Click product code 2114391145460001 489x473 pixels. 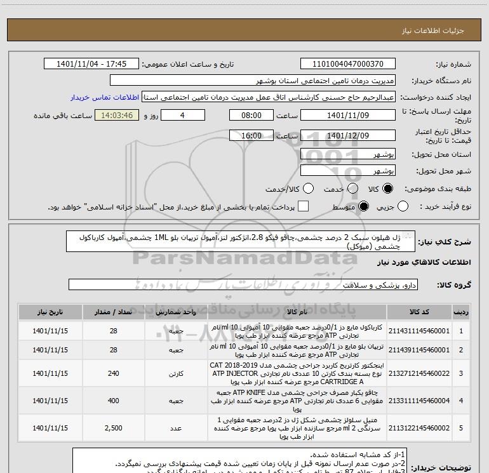pos(419,350)
